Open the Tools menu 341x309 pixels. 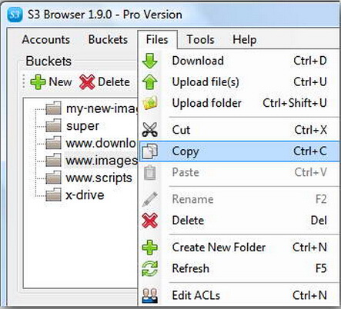coord(200,39)
